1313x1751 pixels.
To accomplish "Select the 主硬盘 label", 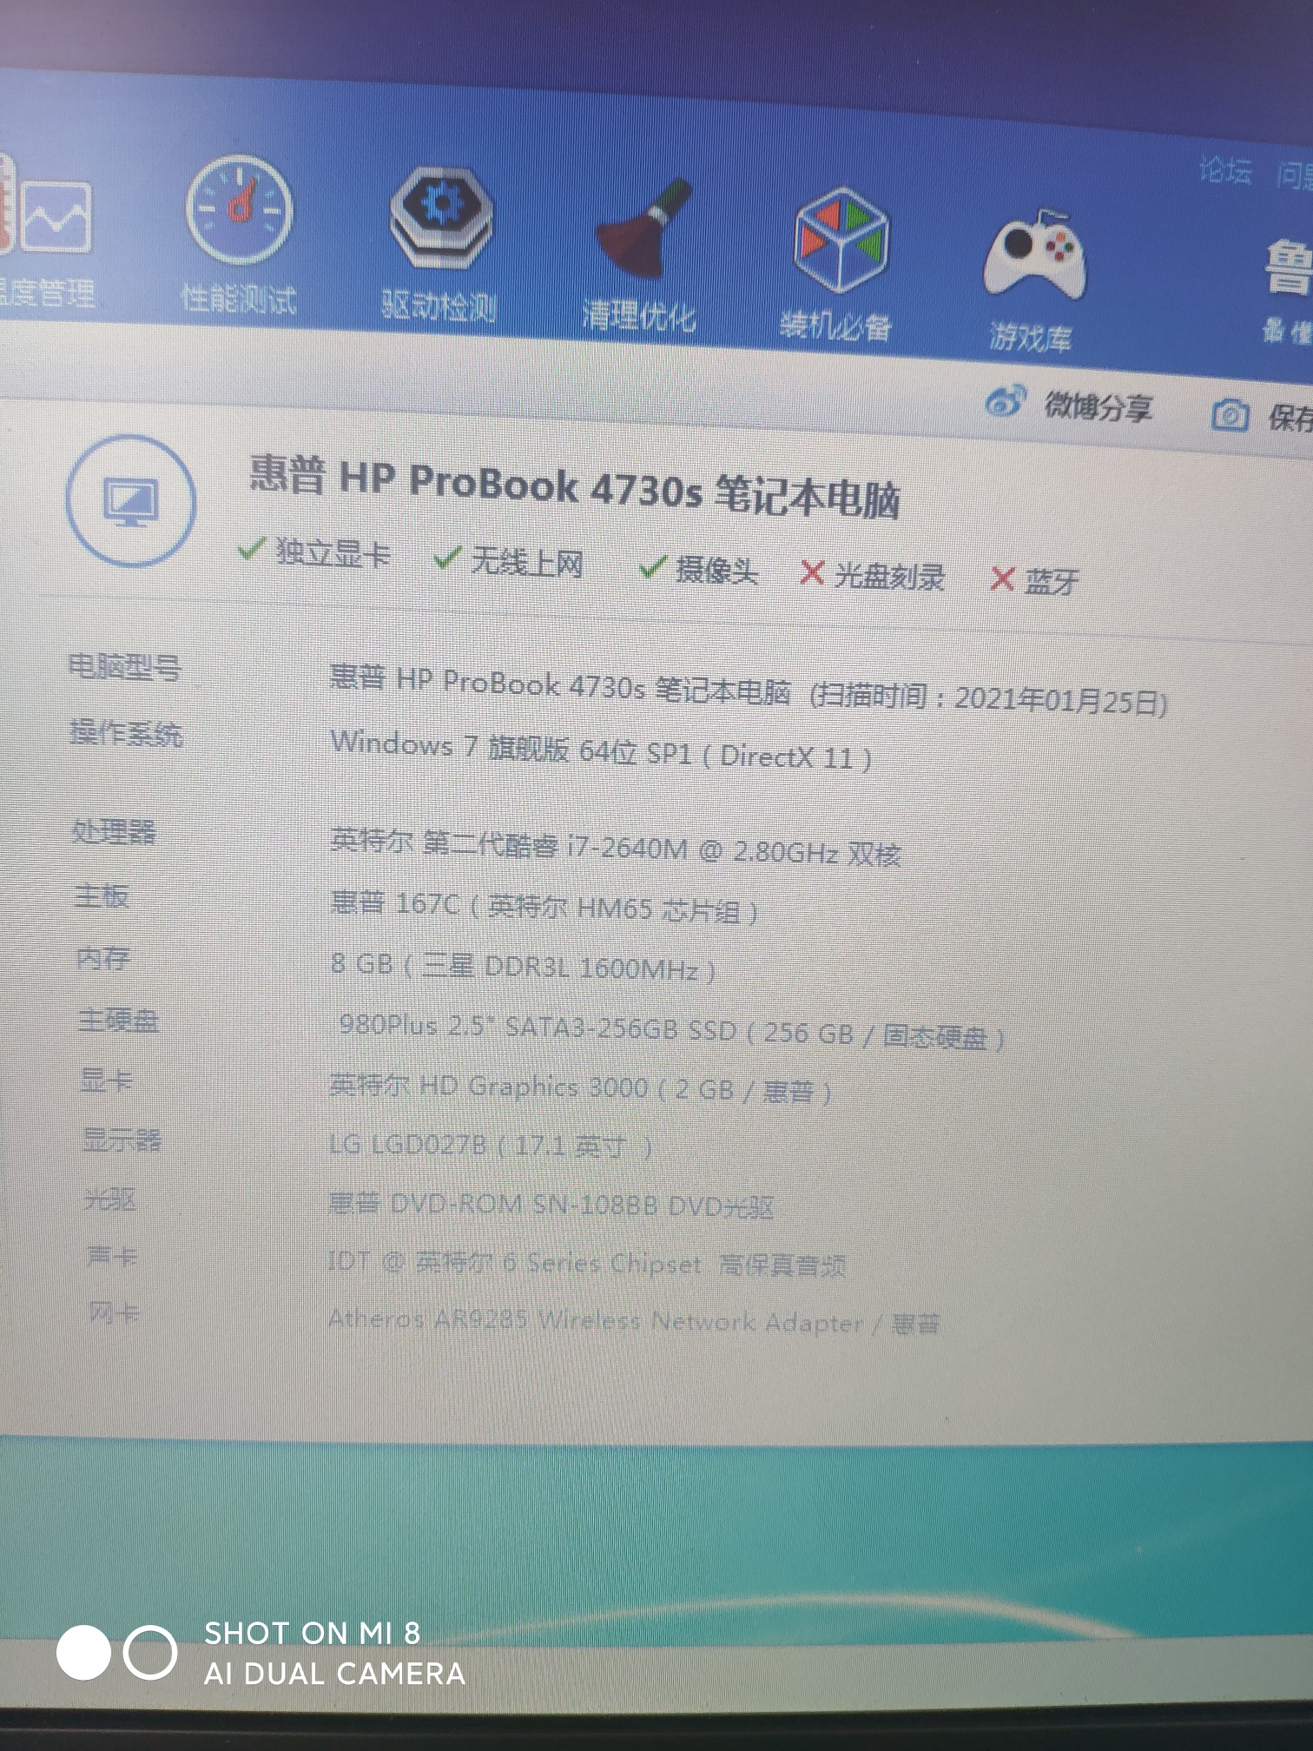I will point(118,1021).
